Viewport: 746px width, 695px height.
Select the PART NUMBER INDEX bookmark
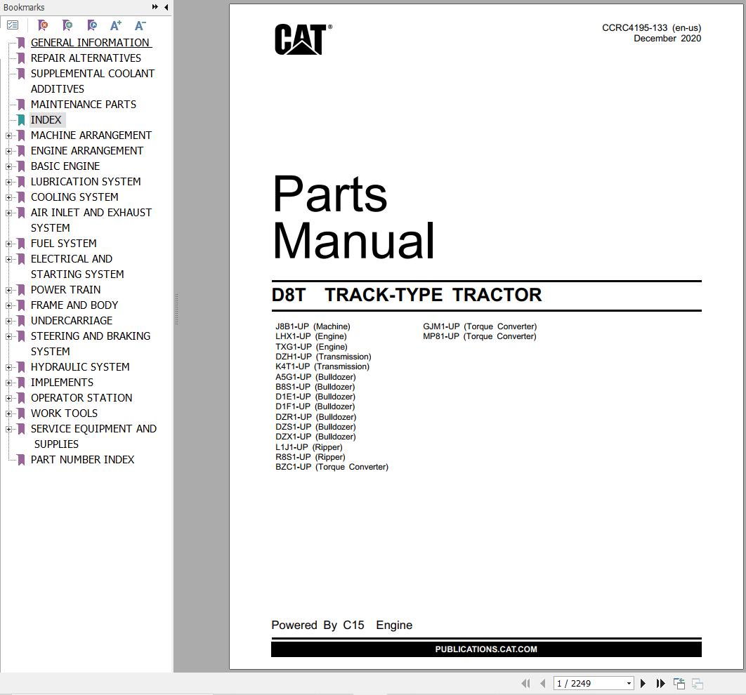[x=82, y=460]
